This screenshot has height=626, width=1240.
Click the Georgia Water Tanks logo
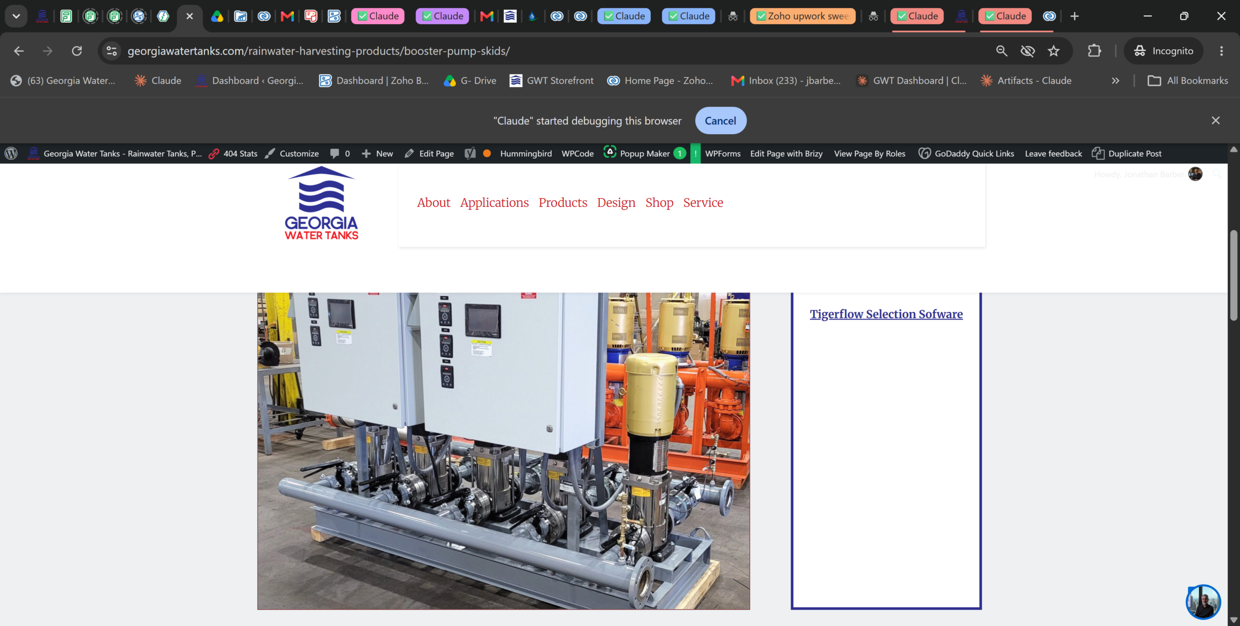pos(322,203)
